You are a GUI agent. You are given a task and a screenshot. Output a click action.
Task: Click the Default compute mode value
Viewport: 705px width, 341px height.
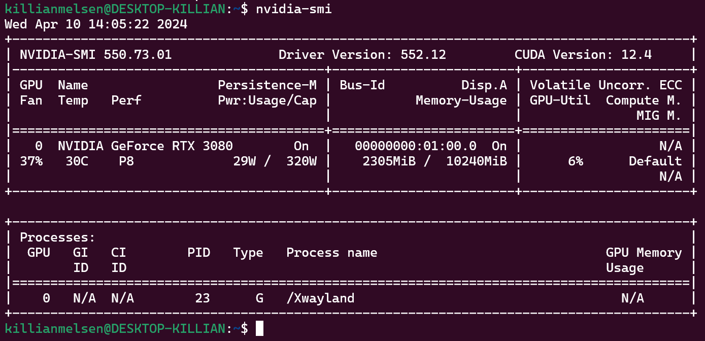(x=655, y=161)
